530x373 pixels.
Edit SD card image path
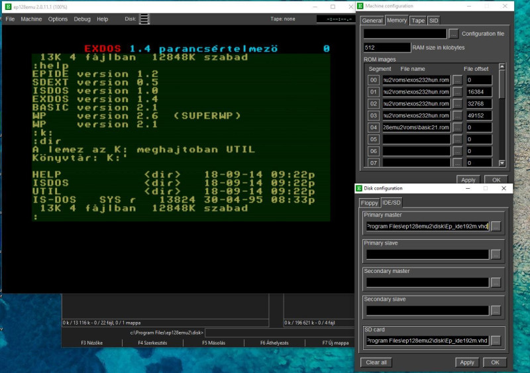click(x=427, y=341)
